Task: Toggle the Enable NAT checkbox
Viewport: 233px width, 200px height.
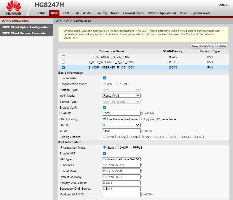Action: pos(105,154)
